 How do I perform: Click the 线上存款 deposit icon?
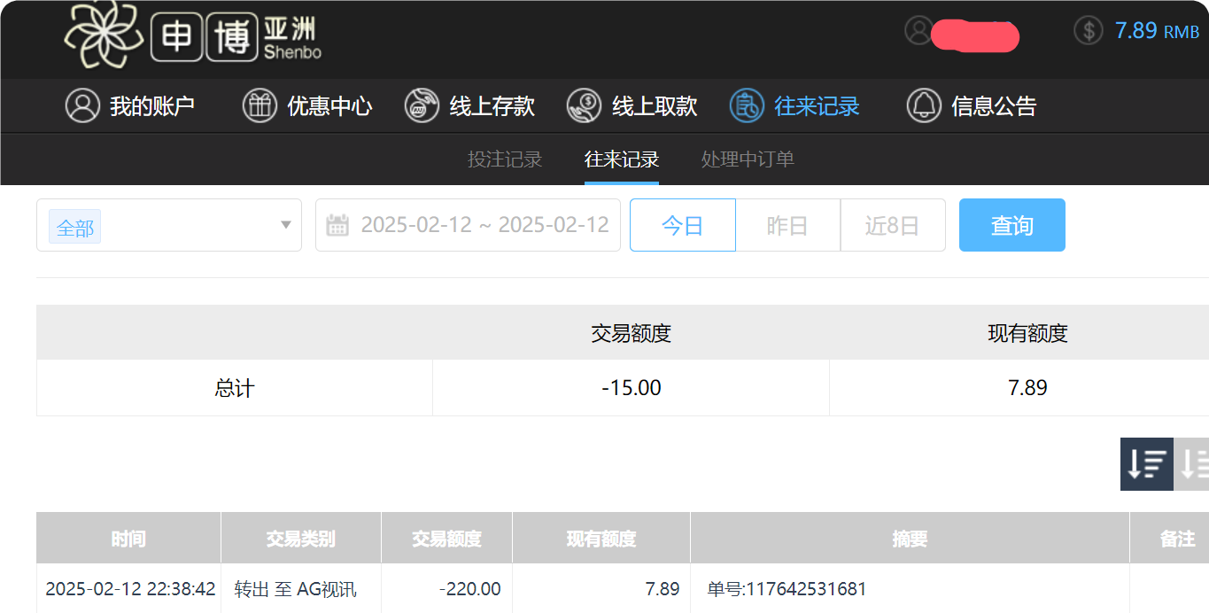(x=421, y=105)
